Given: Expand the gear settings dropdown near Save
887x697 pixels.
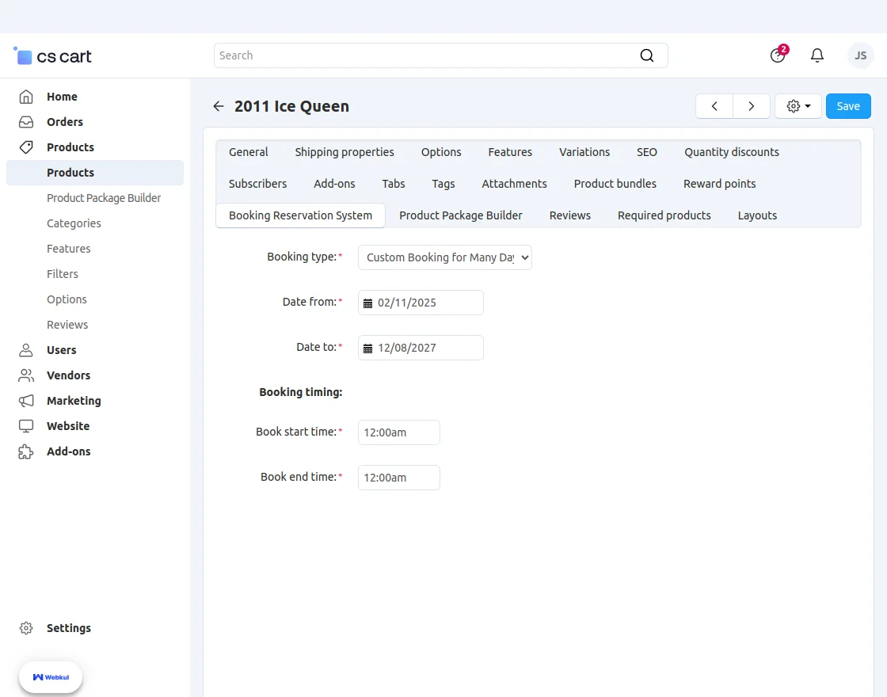Looking at the screenshot, I should pos(798,105).
